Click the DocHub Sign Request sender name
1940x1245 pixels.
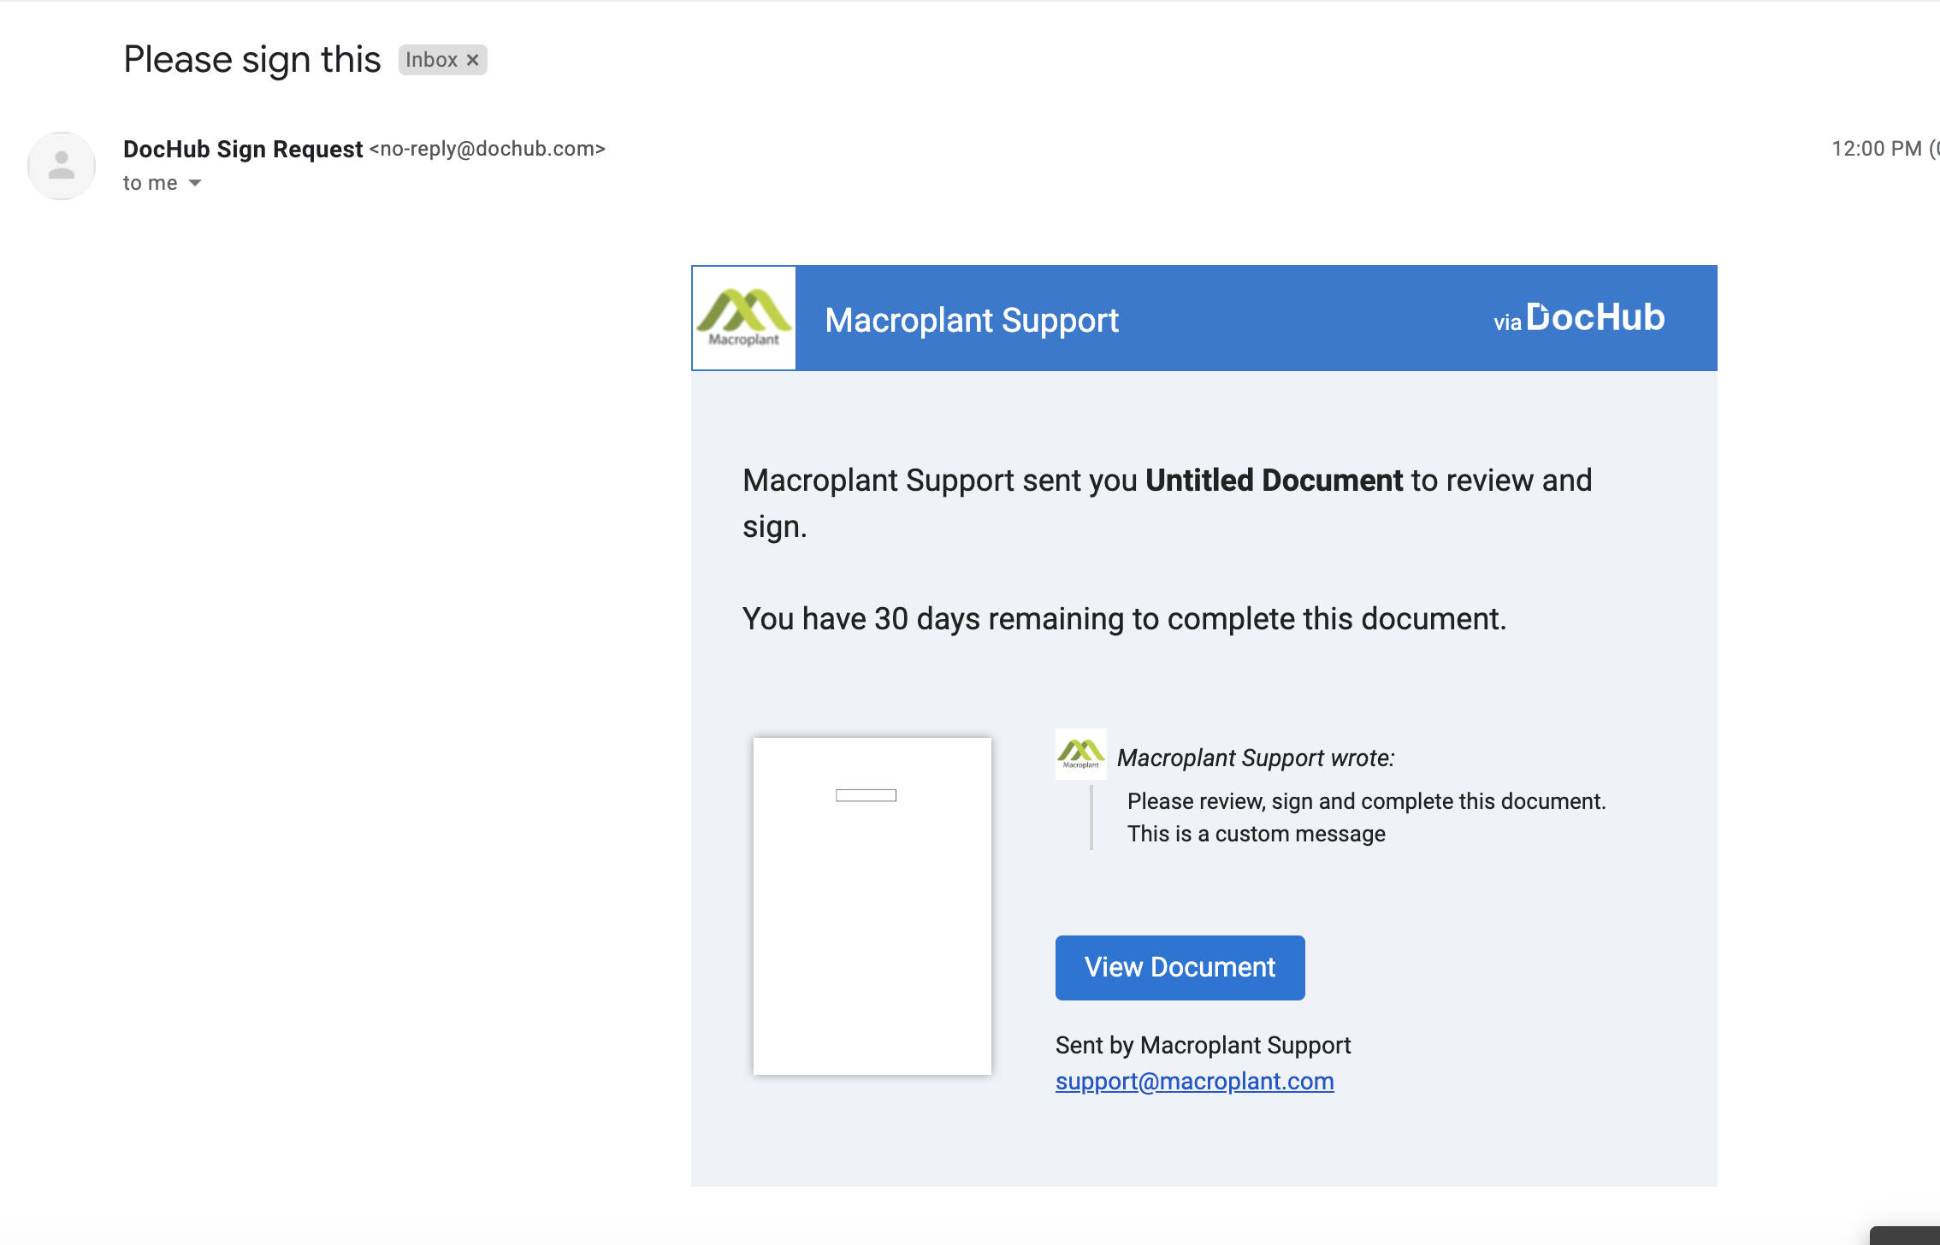(243, 149)
